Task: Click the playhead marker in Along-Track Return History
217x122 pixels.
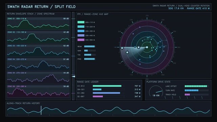Action: (41, 110)
